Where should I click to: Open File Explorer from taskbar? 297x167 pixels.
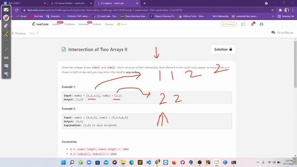click(123, 162)
